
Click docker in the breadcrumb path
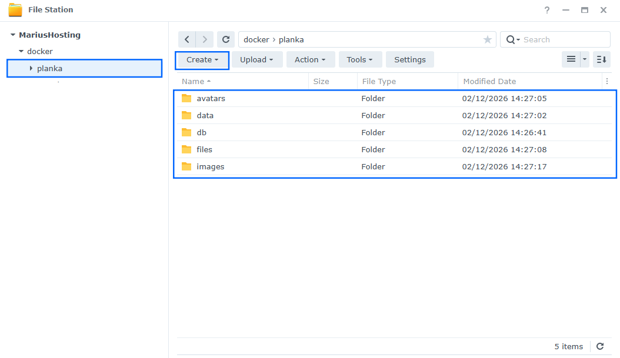(x=256, y=39)
